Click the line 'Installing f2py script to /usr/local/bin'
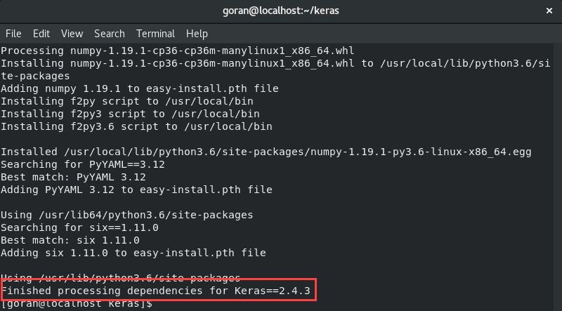This screenshot has height=311, width=562. pos(127,101)
